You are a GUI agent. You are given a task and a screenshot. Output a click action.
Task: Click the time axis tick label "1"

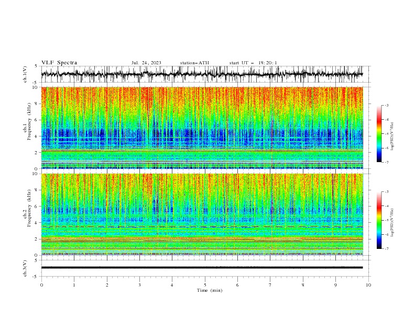pos(74,285)
